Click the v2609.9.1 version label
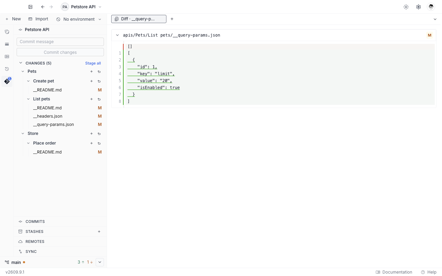 (x=15, y=272)
